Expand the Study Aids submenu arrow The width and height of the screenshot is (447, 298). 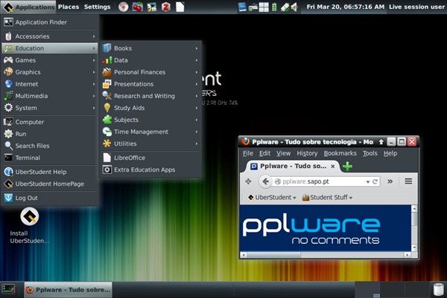(x=197, y=108)
